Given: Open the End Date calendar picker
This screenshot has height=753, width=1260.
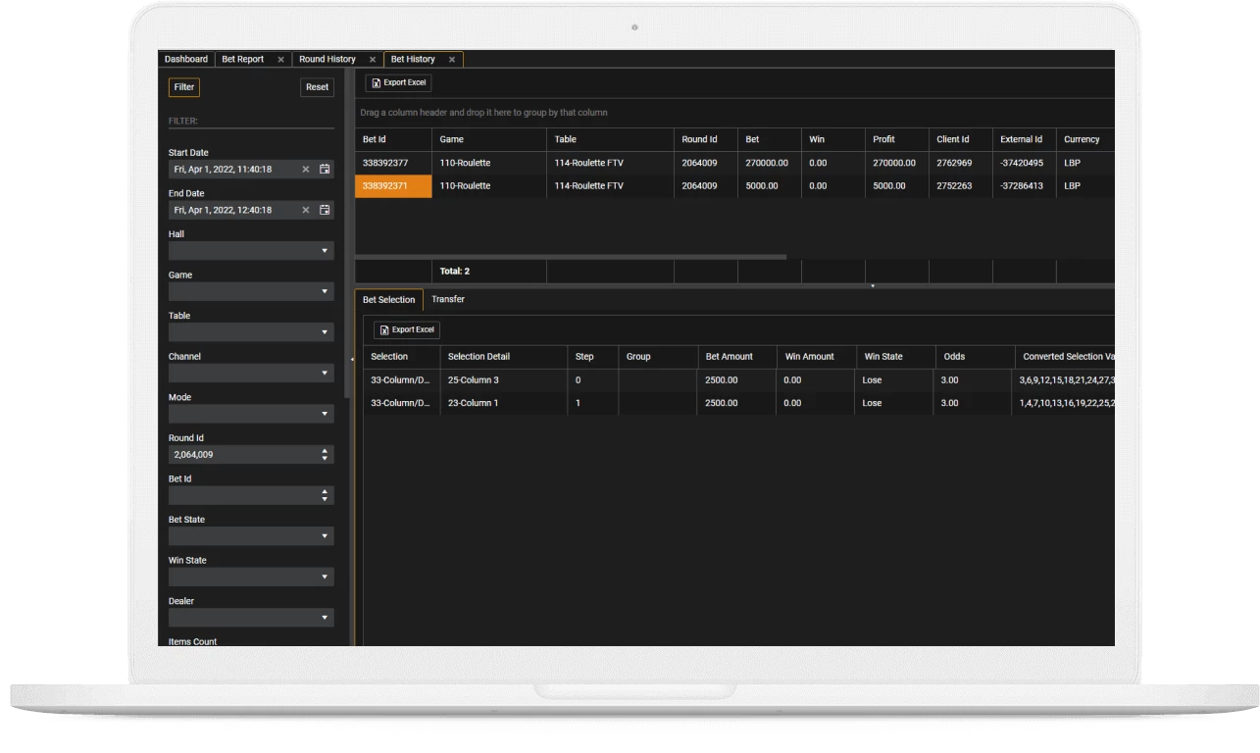Looking at the screenshot, I should pos(325,209).
